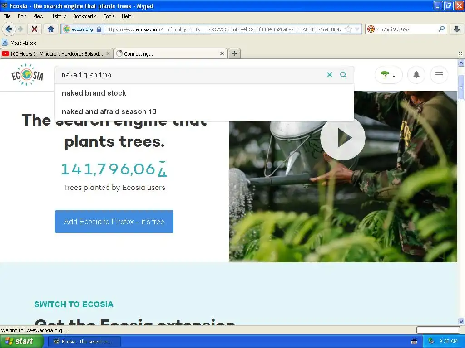Open the History menu

(58, 16)
